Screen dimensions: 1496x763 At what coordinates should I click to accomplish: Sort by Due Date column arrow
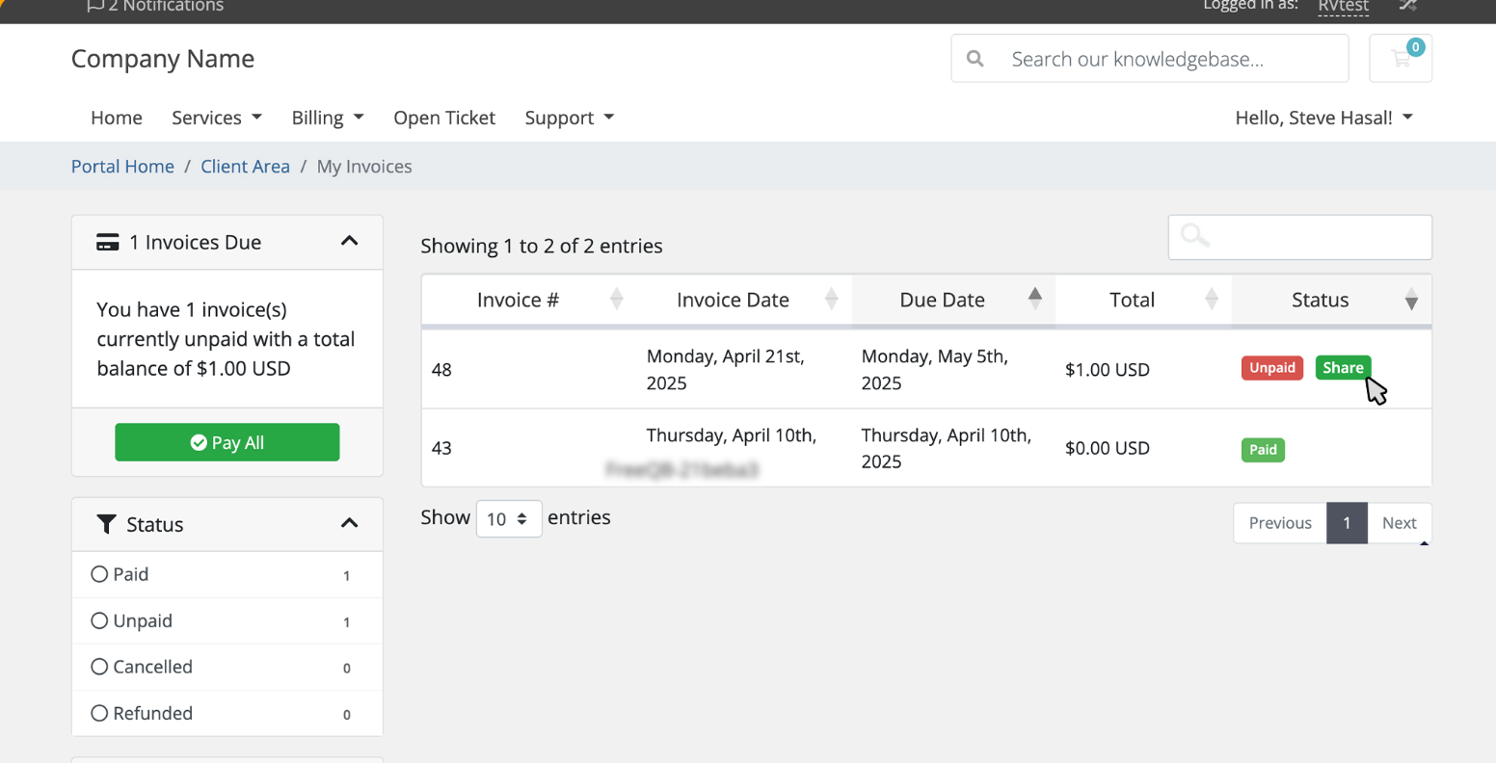(1034, 298)
